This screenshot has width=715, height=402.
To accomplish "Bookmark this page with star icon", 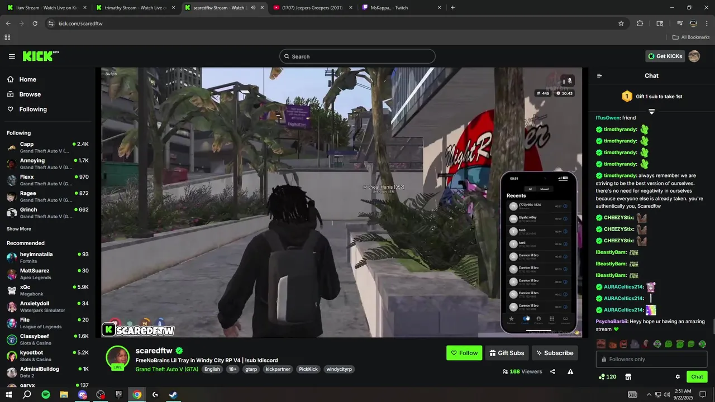I will click(x=621, y=23).
